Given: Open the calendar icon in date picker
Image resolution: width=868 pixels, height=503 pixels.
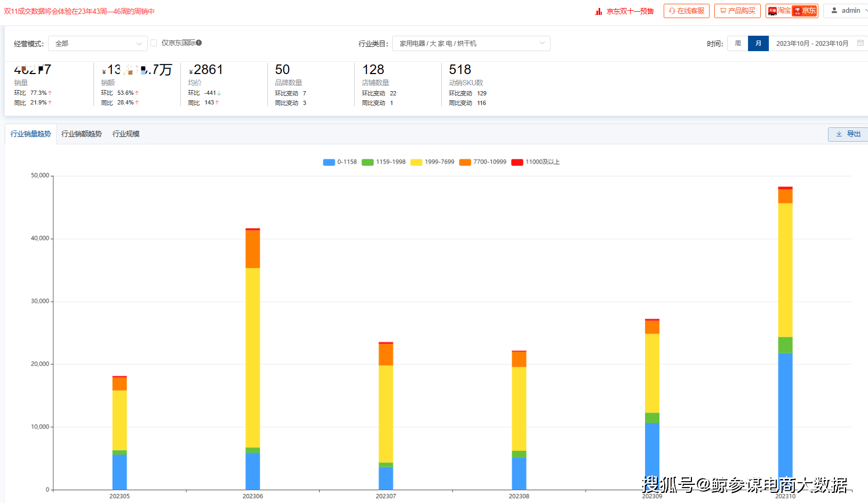Looking at the screenshot, I should 860,43.
